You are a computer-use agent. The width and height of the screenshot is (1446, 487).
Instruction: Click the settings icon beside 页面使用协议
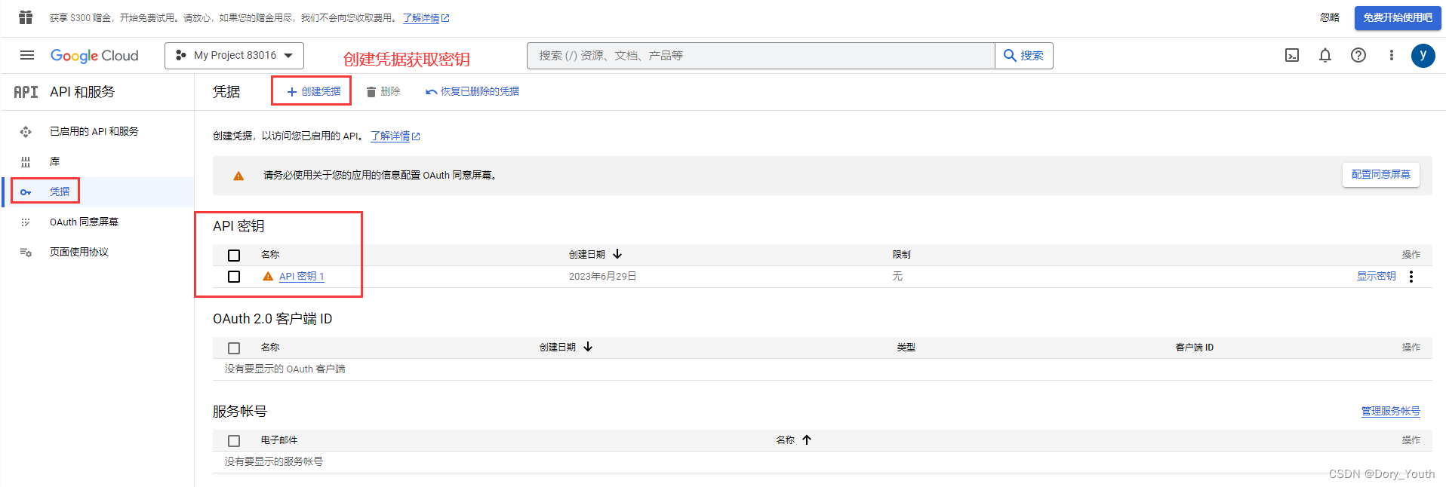(26, 253)
